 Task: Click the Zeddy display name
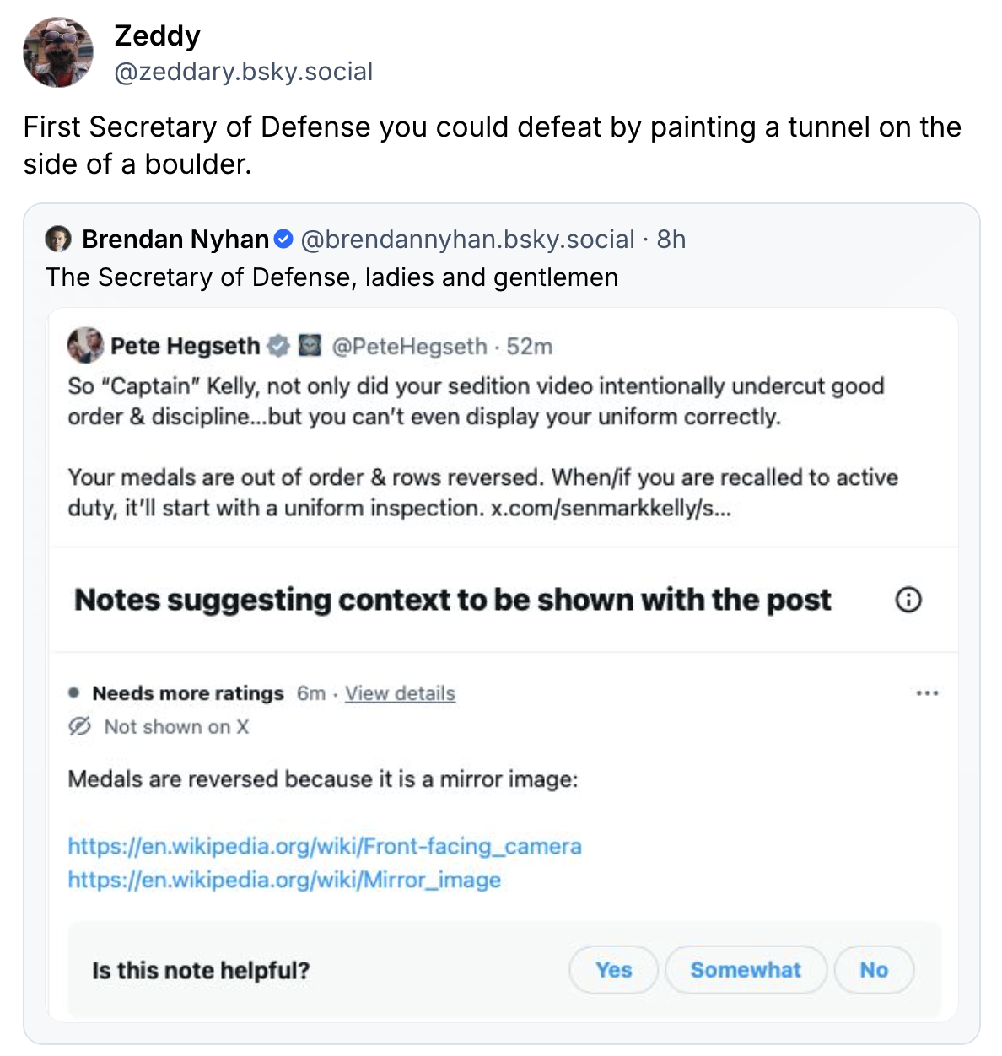[x=157, y=35]
